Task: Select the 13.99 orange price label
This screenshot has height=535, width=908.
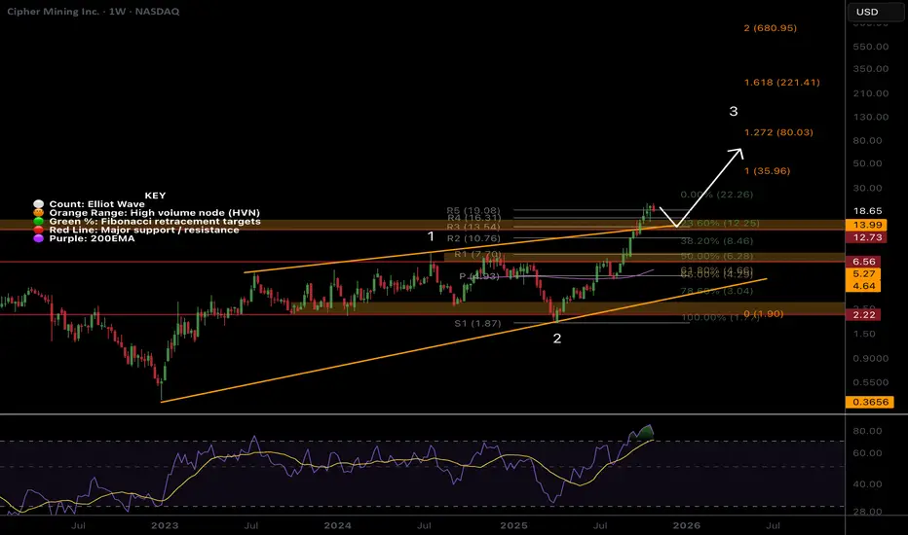Action: (x=867, y=225)
